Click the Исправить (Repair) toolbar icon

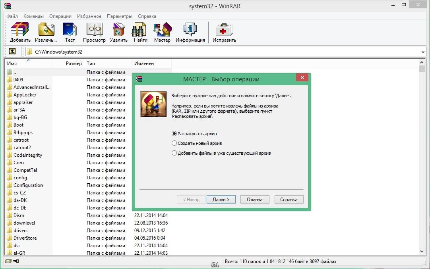(224, 33)
